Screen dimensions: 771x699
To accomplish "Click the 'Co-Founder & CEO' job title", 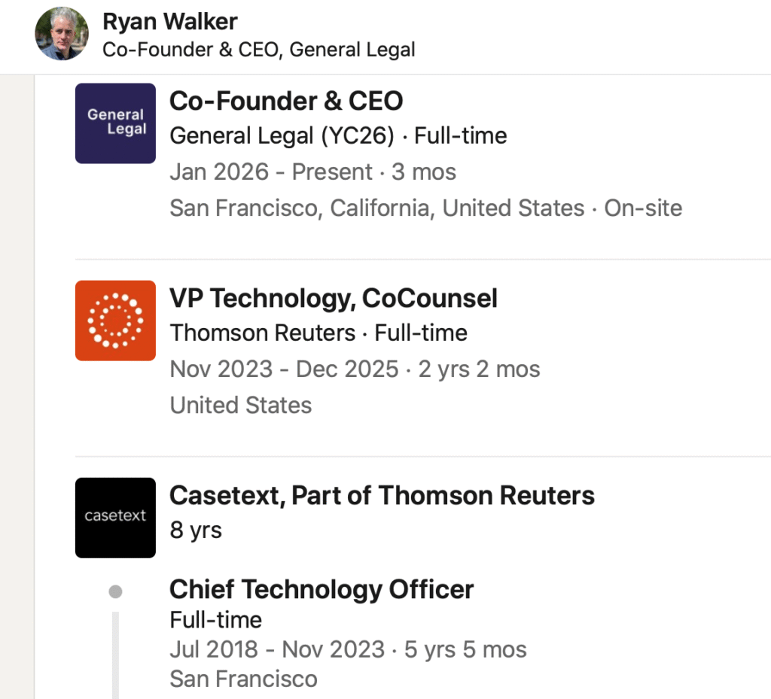I will (x=286, y=101).
